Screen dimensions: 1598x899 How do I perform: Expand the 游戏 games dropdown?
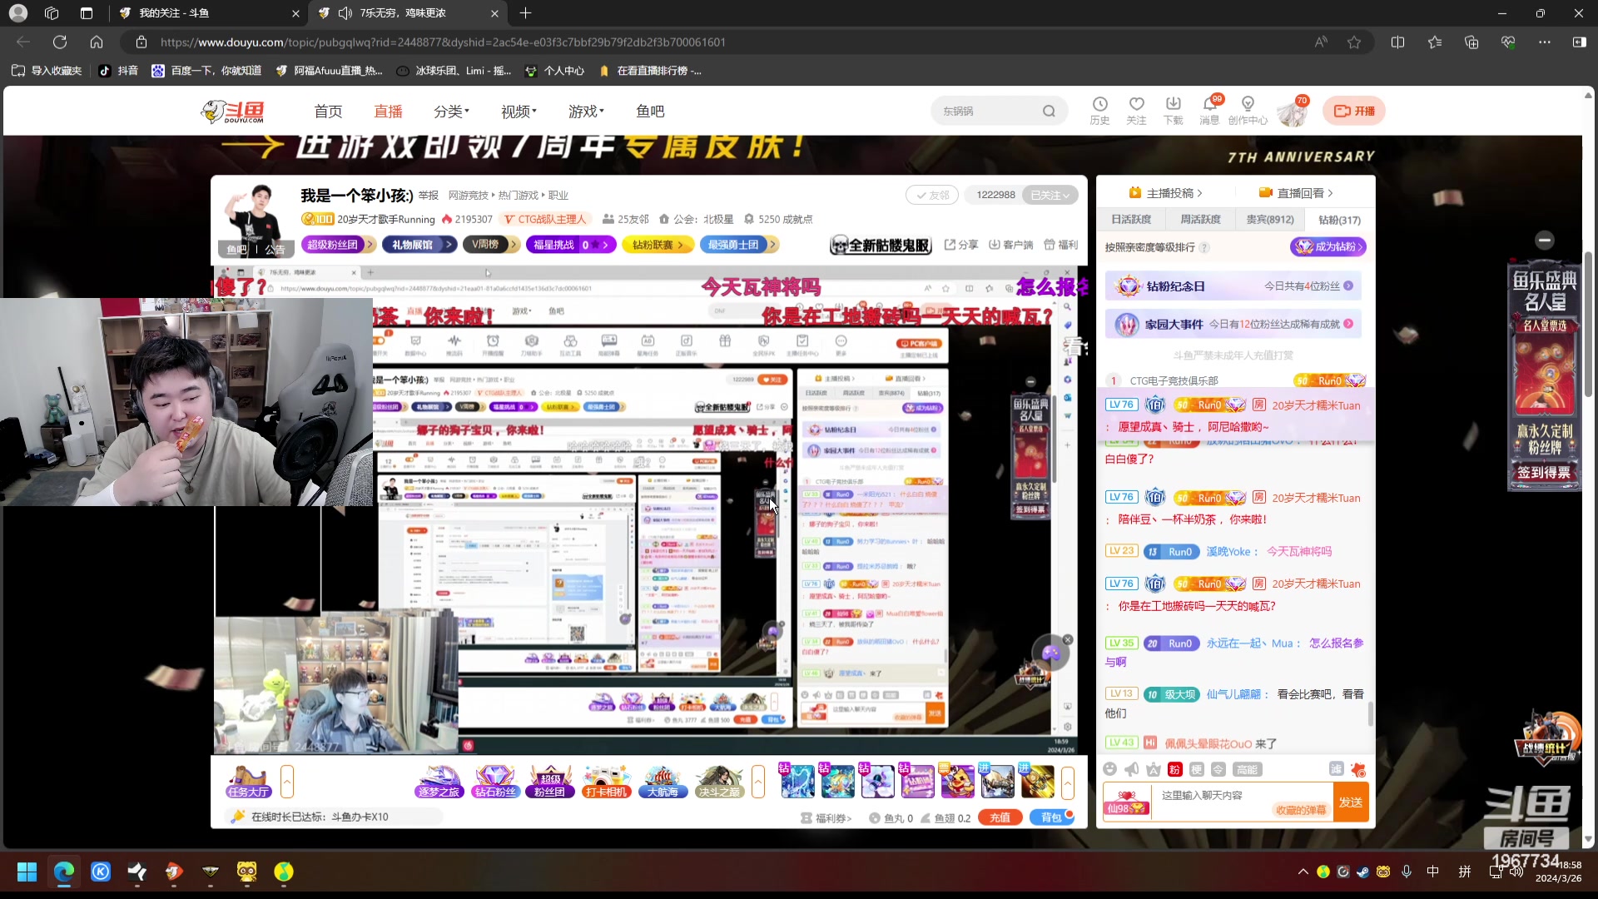coord(586,111)
